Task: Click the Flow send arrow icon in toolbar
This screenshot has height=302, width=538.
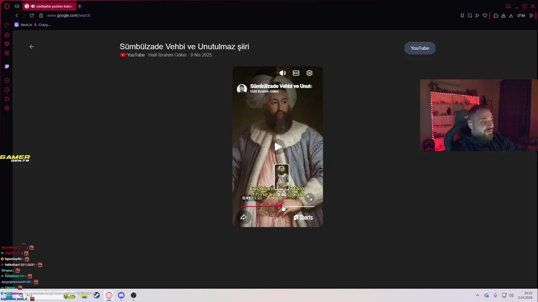Action: click(x=477, y=16)
